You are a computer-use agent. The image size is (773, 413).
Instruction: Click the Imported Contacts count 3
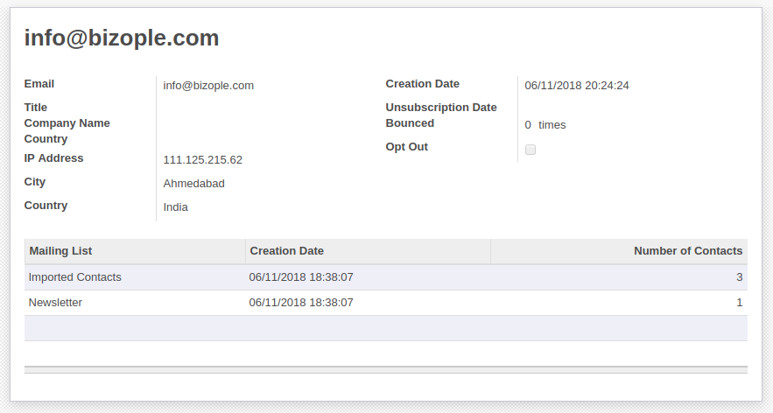(x=740, y=277)
